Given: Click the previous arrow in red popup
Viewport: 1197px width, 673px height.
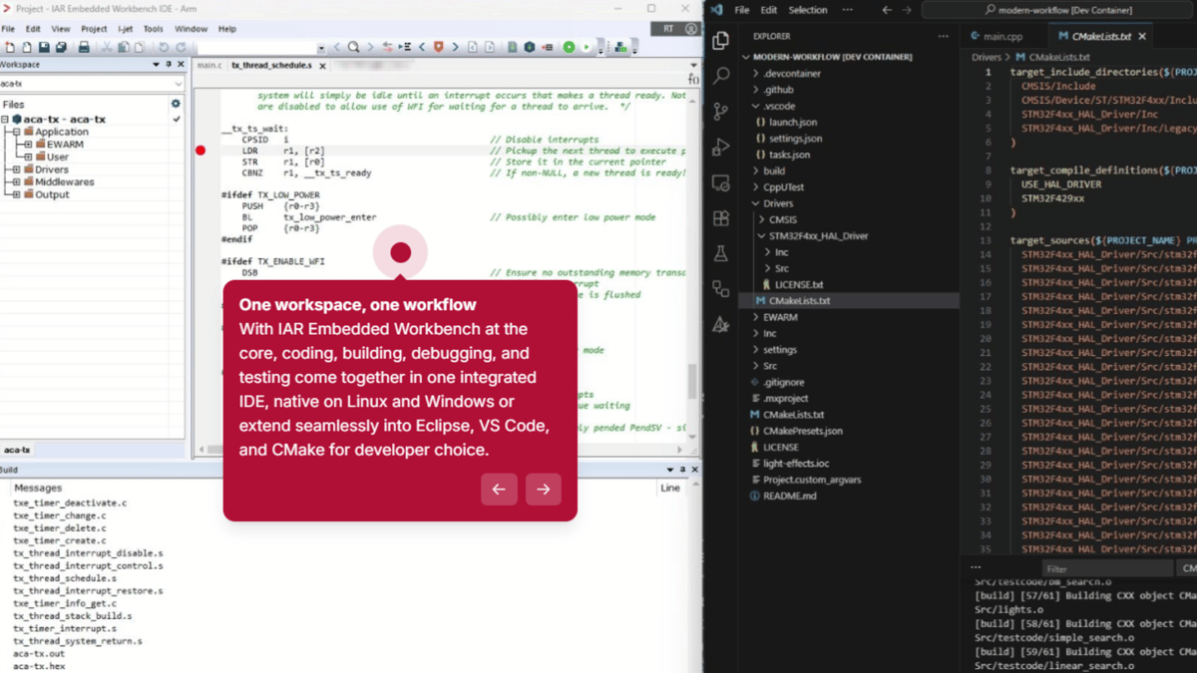Looking at the screenshot, I should pyautogui.click(x=499, y=489).
